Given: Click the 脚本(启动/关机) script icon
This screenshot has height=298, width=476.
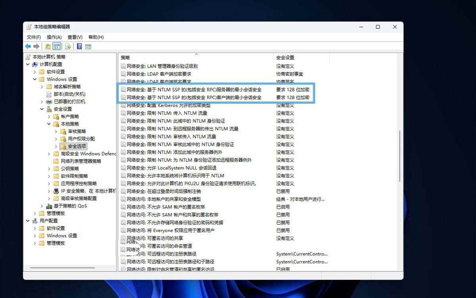Looking at the screenshot, I should click(x=49, y=94).
